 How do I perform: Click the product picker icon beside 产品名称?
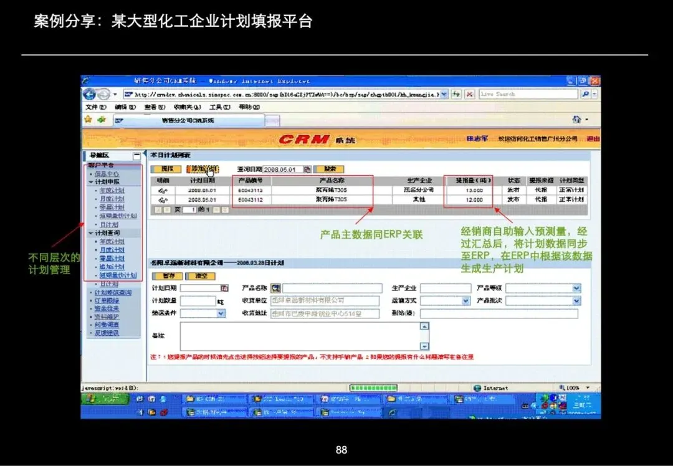pos(275,288)
